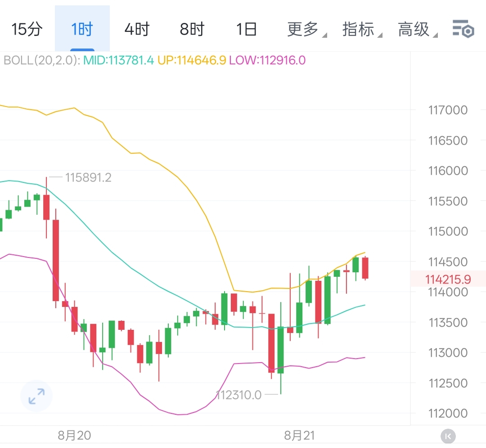486x448 pixels.
Task: Click the 112310.0 low price marker
Action: pyautogui.click(x=238, y=395)
